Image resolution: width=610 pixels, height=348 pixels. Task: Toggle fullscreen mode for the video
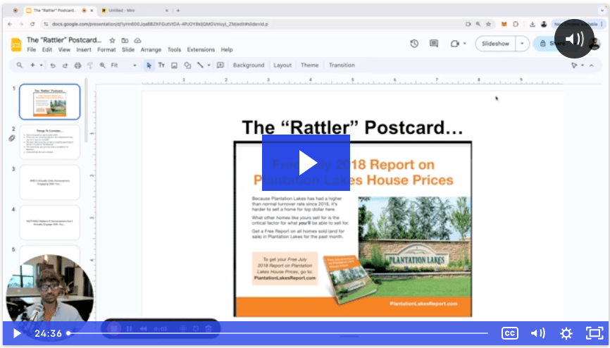pos(595,333)
